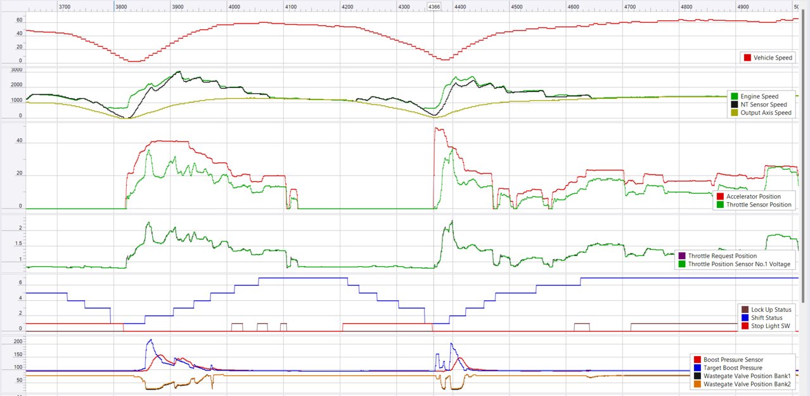This screenshot has height=396, width=810.
Task: Click the 3800 tick on the time ruler
Action: point(122,6)
